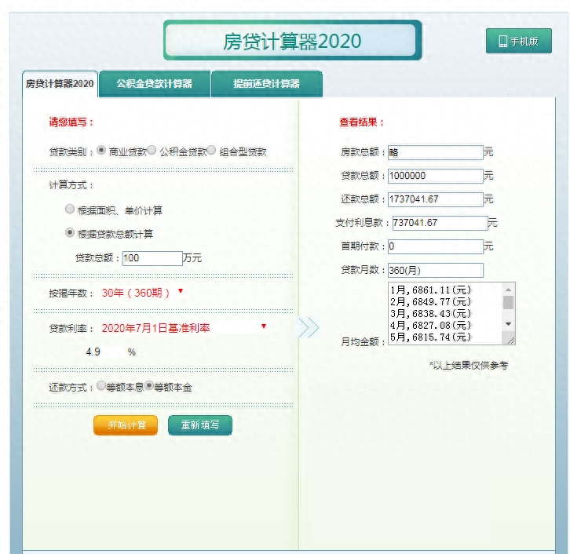Open the 贷款利率 dropdown showing 2020年7月1日基准利率

(185, 328)
